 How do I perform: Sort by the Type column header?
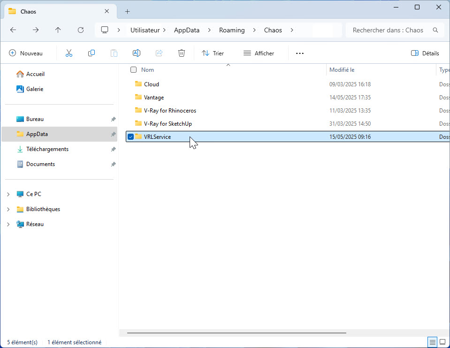click(x=444, y=70)
